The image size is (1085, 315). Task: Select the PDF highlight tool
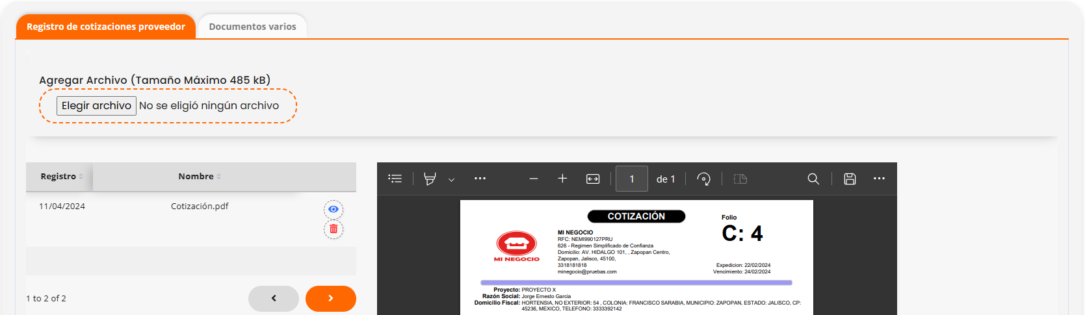430,179
